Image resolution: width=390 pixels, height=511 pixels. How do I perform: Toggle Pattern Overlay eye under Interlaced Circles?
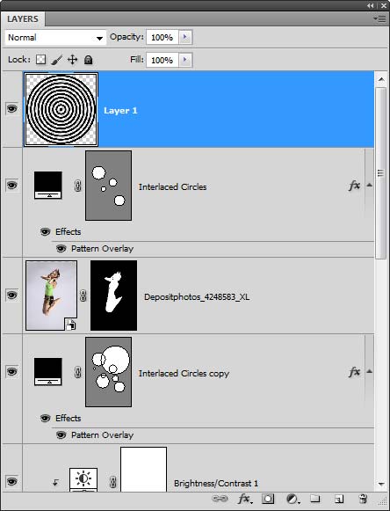[61, 249]
